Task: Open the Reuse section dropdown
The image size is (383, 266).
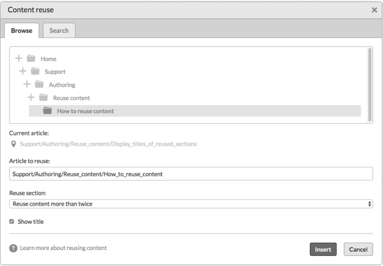Action: [191, 204]
